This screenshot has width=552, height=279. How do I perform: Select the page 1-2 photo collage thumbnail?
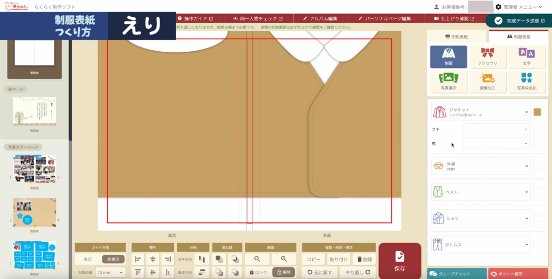[x=34, y=169]
